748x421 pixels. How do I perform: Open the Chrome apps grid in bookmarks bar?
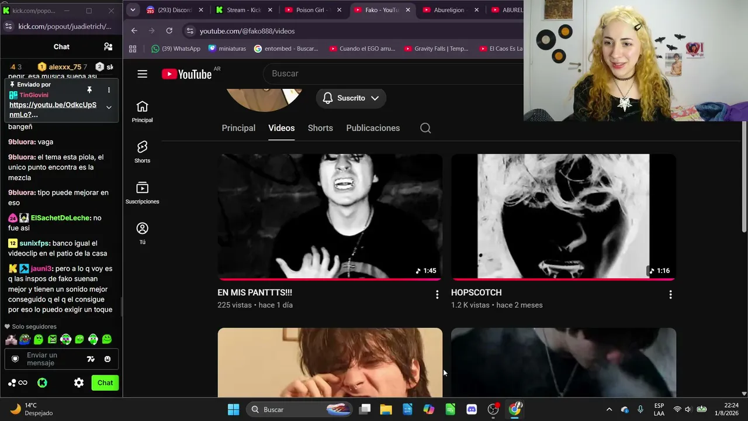pyautogui.click(x=133, y=49)
